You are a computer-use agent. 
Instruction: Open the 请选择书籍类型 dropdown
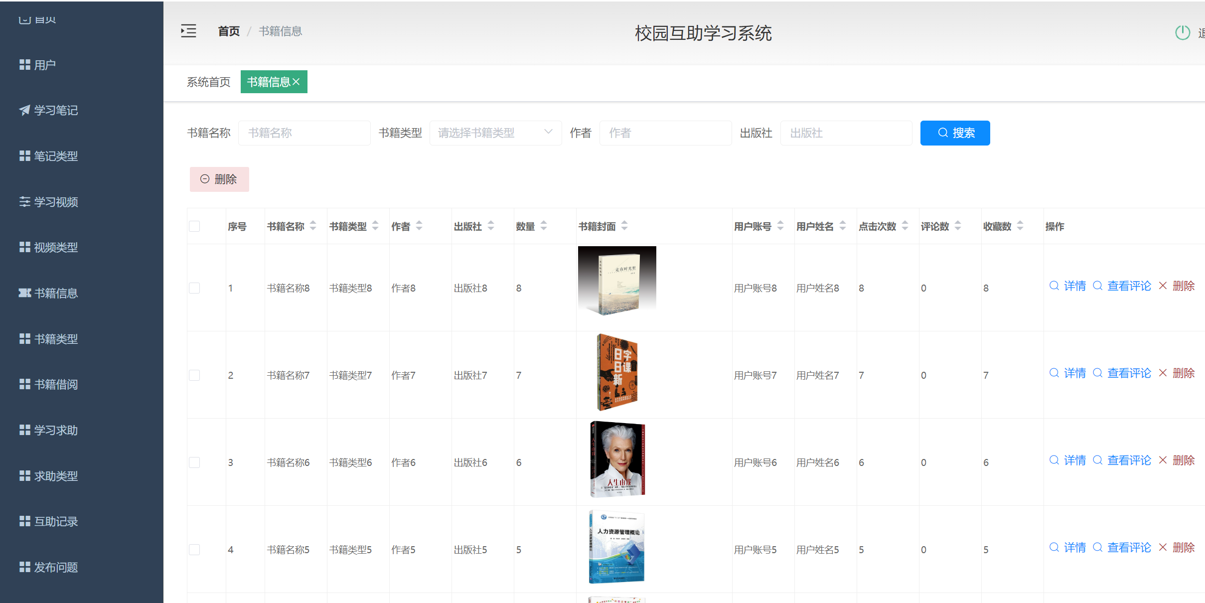495,133
